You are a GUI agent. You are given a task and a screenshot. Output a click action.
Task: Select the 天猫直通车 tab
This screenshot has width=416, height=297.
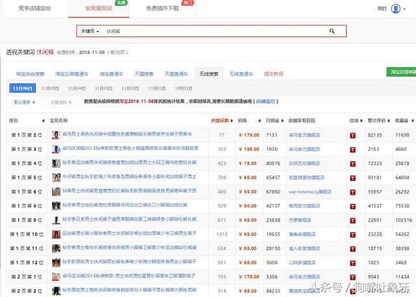[x=176, y=74]
